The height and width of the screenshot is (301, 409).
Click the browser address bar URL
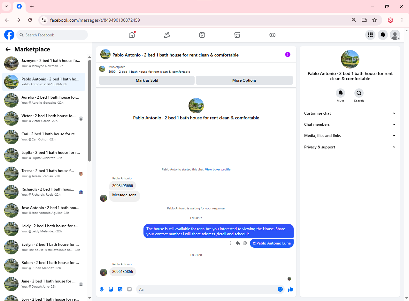coord(95,20)
